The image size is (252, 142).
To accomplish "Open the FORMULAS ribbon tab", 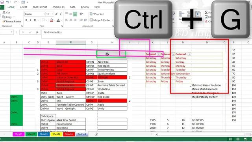I will [x=58, y=7].
